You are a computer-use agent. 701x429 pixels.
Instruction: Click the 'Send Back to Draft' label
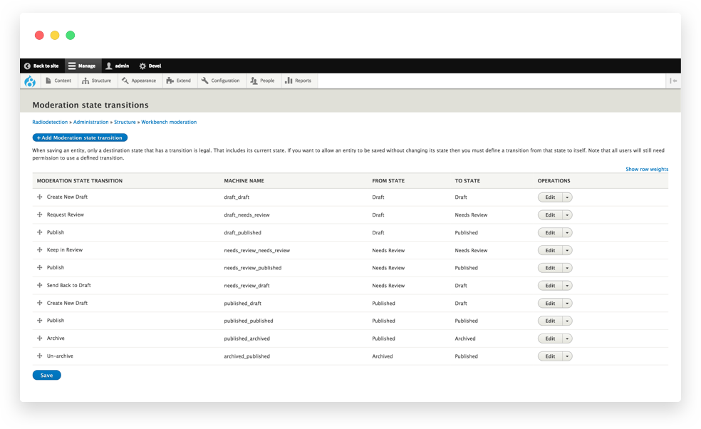coord(69,285)
